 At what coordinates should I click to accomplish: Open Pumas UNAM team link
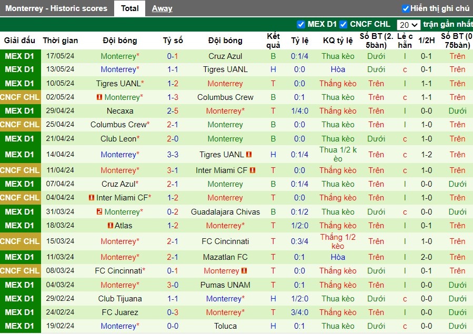click(225, 285)
